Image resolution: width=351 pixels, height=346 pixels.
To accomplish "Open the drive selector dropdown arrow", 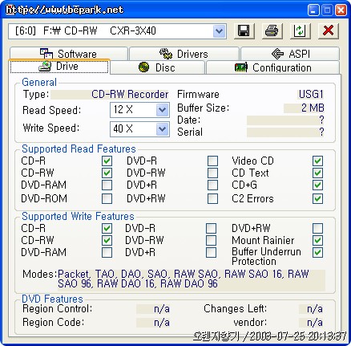I will pos(219,31).
